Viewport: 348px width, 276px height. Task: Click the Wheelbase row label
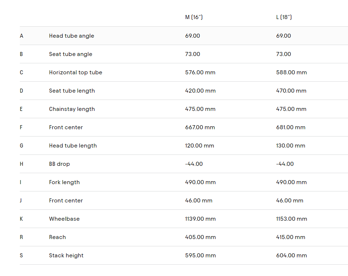tap(64, 219)
